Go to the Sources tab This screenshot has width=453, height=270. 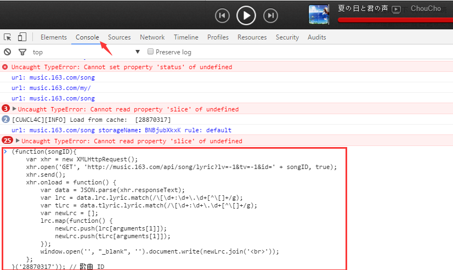click(x=119, y=37)
